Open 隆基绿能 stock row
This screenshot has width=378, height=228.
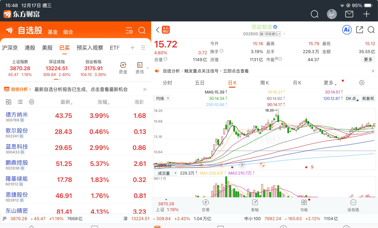(76, 180)
